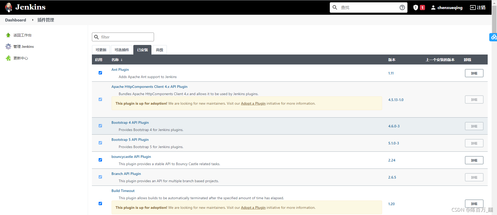The image size is (497, 215).
Task: Open the bouncycastle API Plugin link
Action: click(x=131, y=157)
